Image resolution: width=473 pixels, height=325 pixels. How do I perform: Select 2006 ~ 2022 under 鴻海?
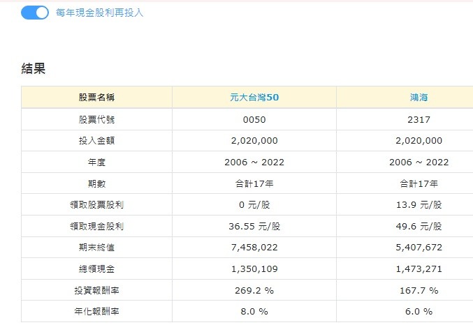click(419, 162)
